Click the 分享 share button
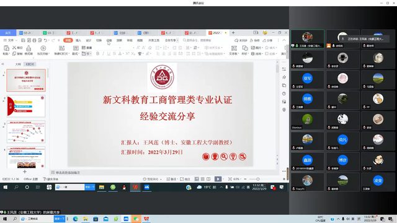This screenshot has height=223, width=397. coord(267,40)
